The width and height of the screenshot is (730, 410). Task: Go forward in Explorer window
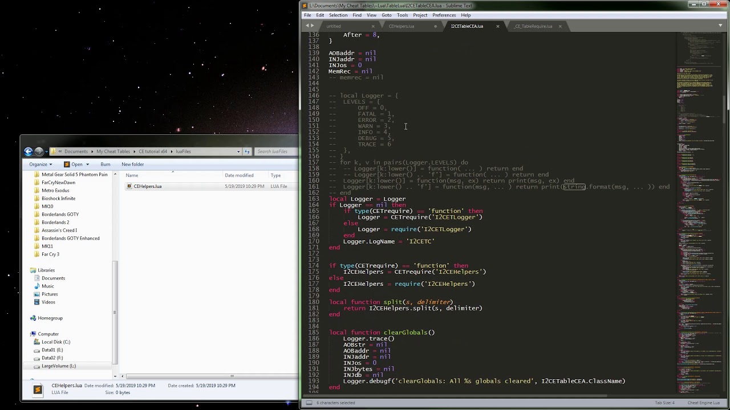pyautogui.click(x=39, y=151)
